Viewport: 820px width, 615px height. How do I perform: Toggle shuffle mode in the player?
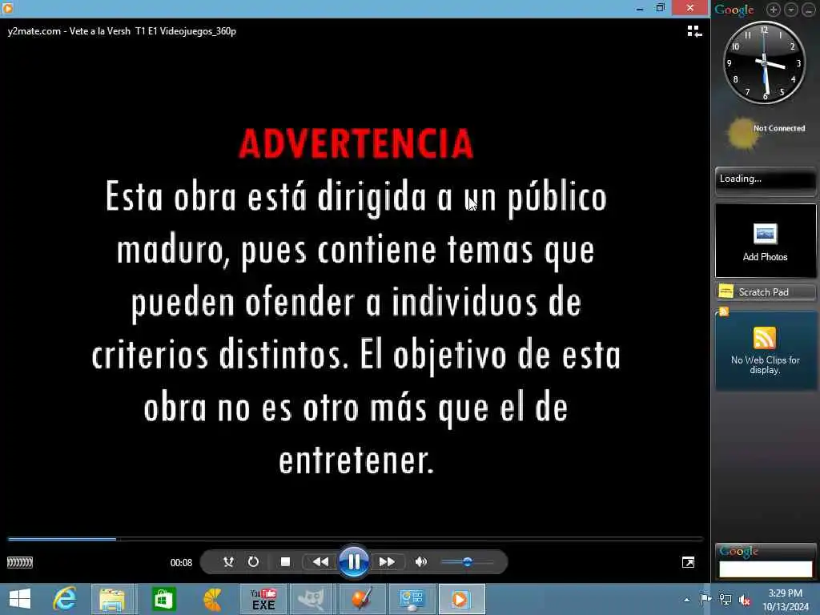tap(228, 562)
